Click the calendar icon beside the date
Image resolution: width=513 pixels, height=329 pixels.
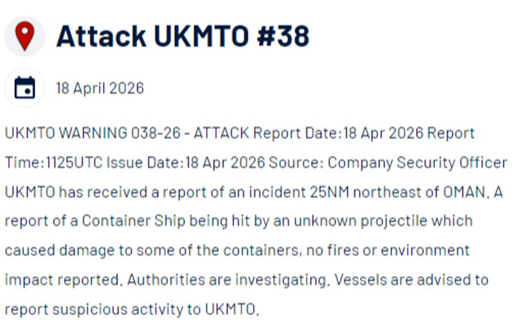point(24,88)
